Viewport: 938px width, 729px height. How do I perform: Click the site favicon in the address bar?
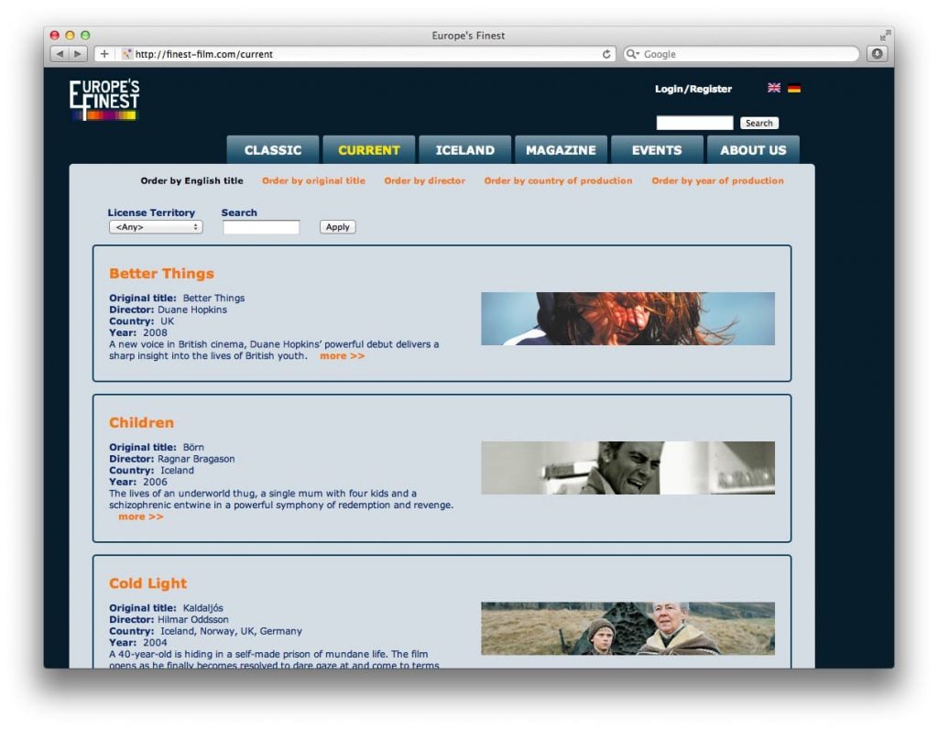click(126, 54)
